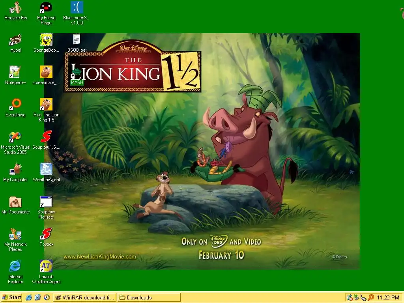
Task: Select the Souptoys1.6 installer icon
Action: tap(46, 140)
